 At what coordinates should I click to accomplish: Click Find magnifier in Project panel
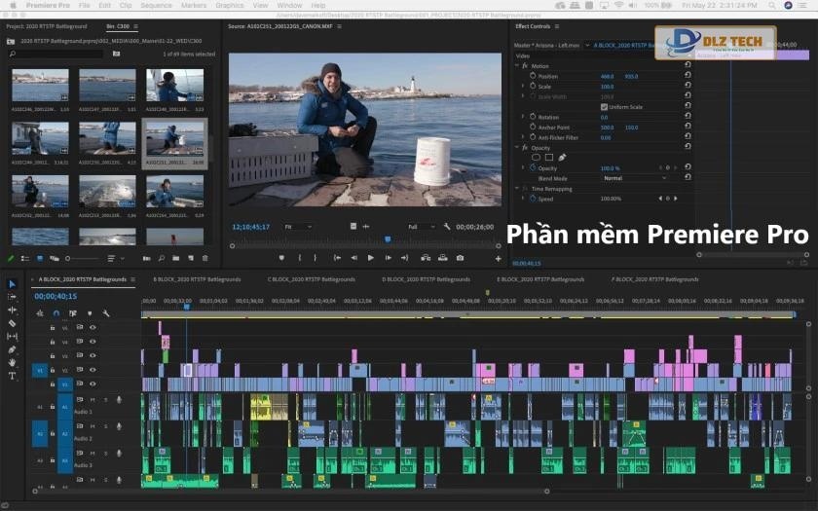click(162, 259)
